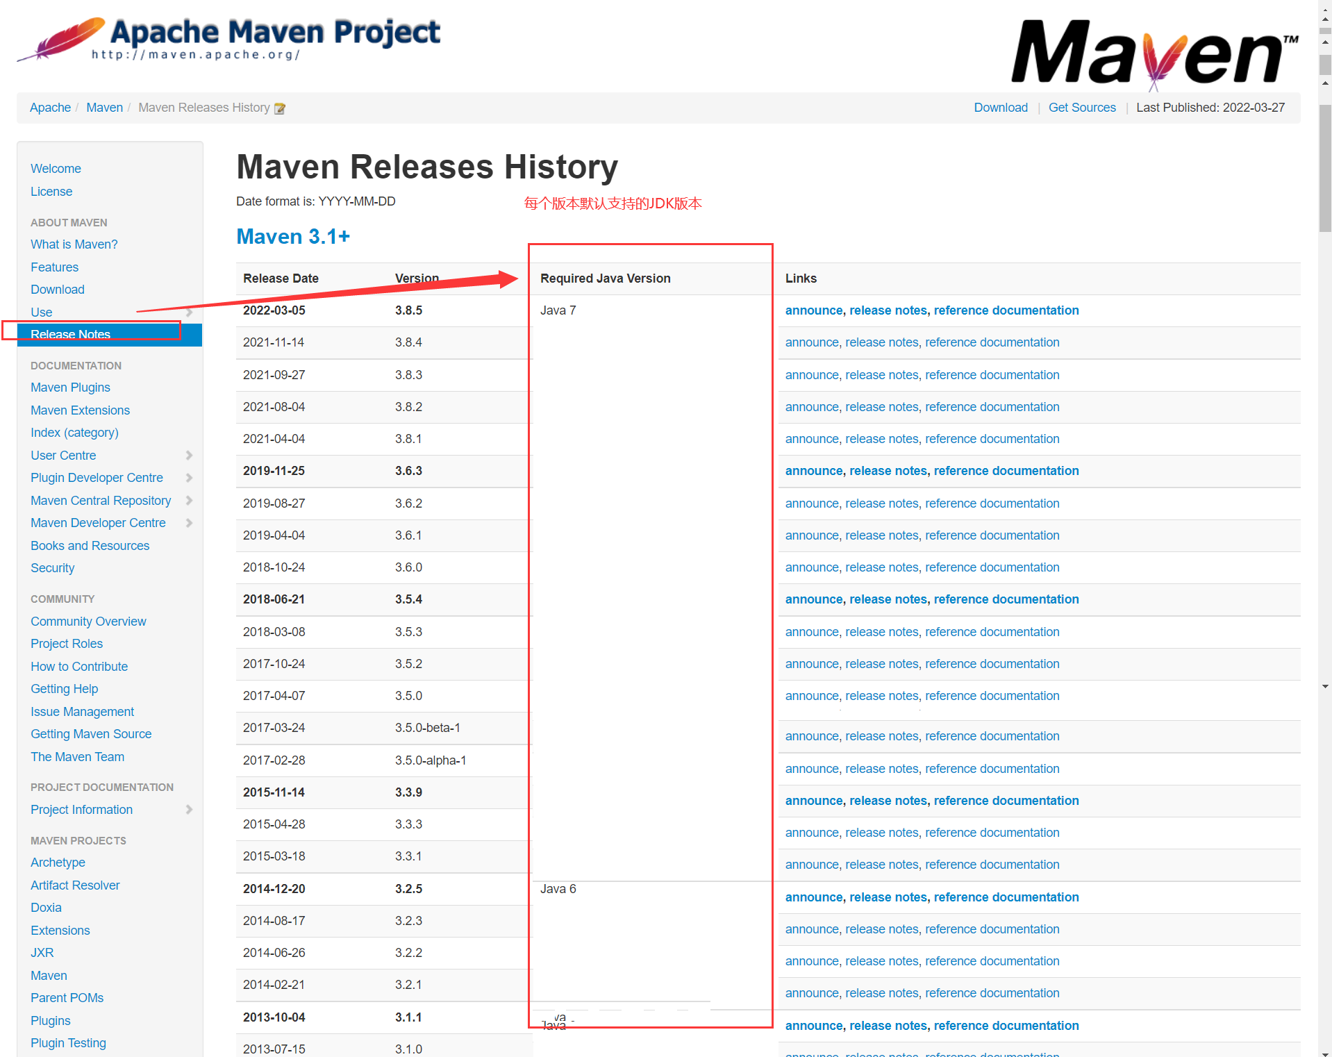
Task: Click the edit page icon in breadcrumb
Action: [x=280, y=108]
